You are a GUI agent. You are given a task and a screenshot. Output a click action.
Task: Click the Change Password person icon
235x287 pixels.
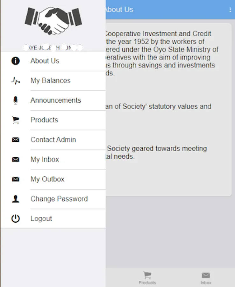pos(15,199)
